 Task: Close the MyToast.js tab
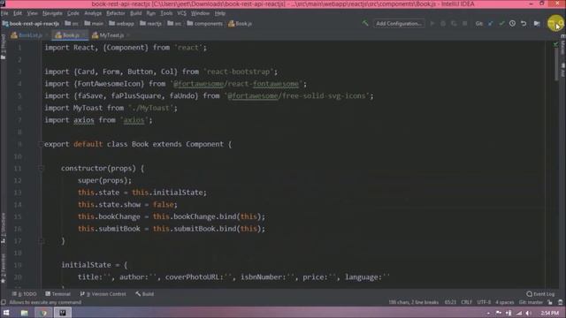click(x=128, y=35)
